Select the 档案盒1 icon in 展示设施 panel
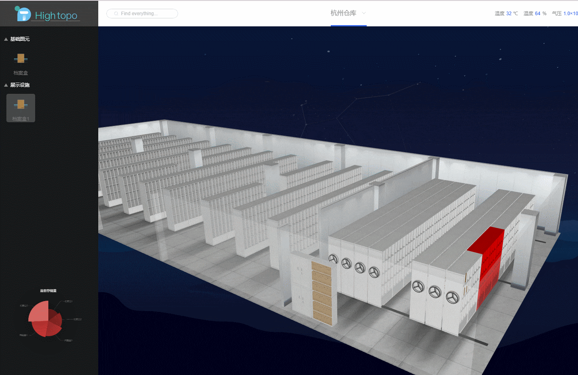Image resolution: width=578 pixels, height=375 pixels. tap(20, 105)
